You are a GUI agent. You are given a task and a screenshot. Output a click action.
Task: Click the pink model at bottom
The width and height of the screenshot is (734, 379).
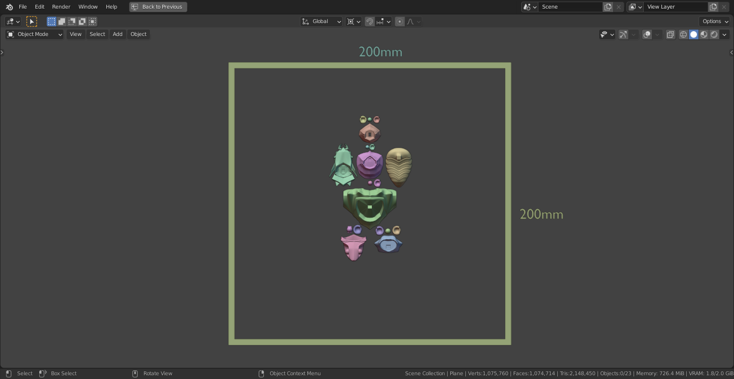(353, 247)
